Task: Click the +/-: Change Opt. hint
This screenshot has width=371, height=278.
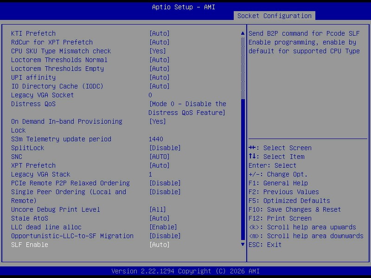Action: [278, 174]
